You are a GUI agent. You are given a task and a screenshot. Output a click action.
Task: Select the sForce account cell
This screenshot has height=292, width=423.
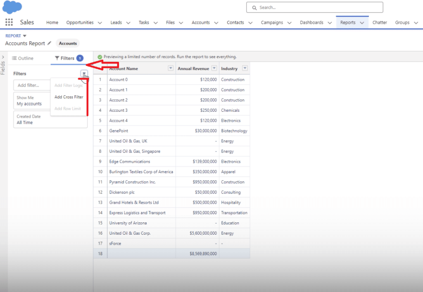pos(141,243)
